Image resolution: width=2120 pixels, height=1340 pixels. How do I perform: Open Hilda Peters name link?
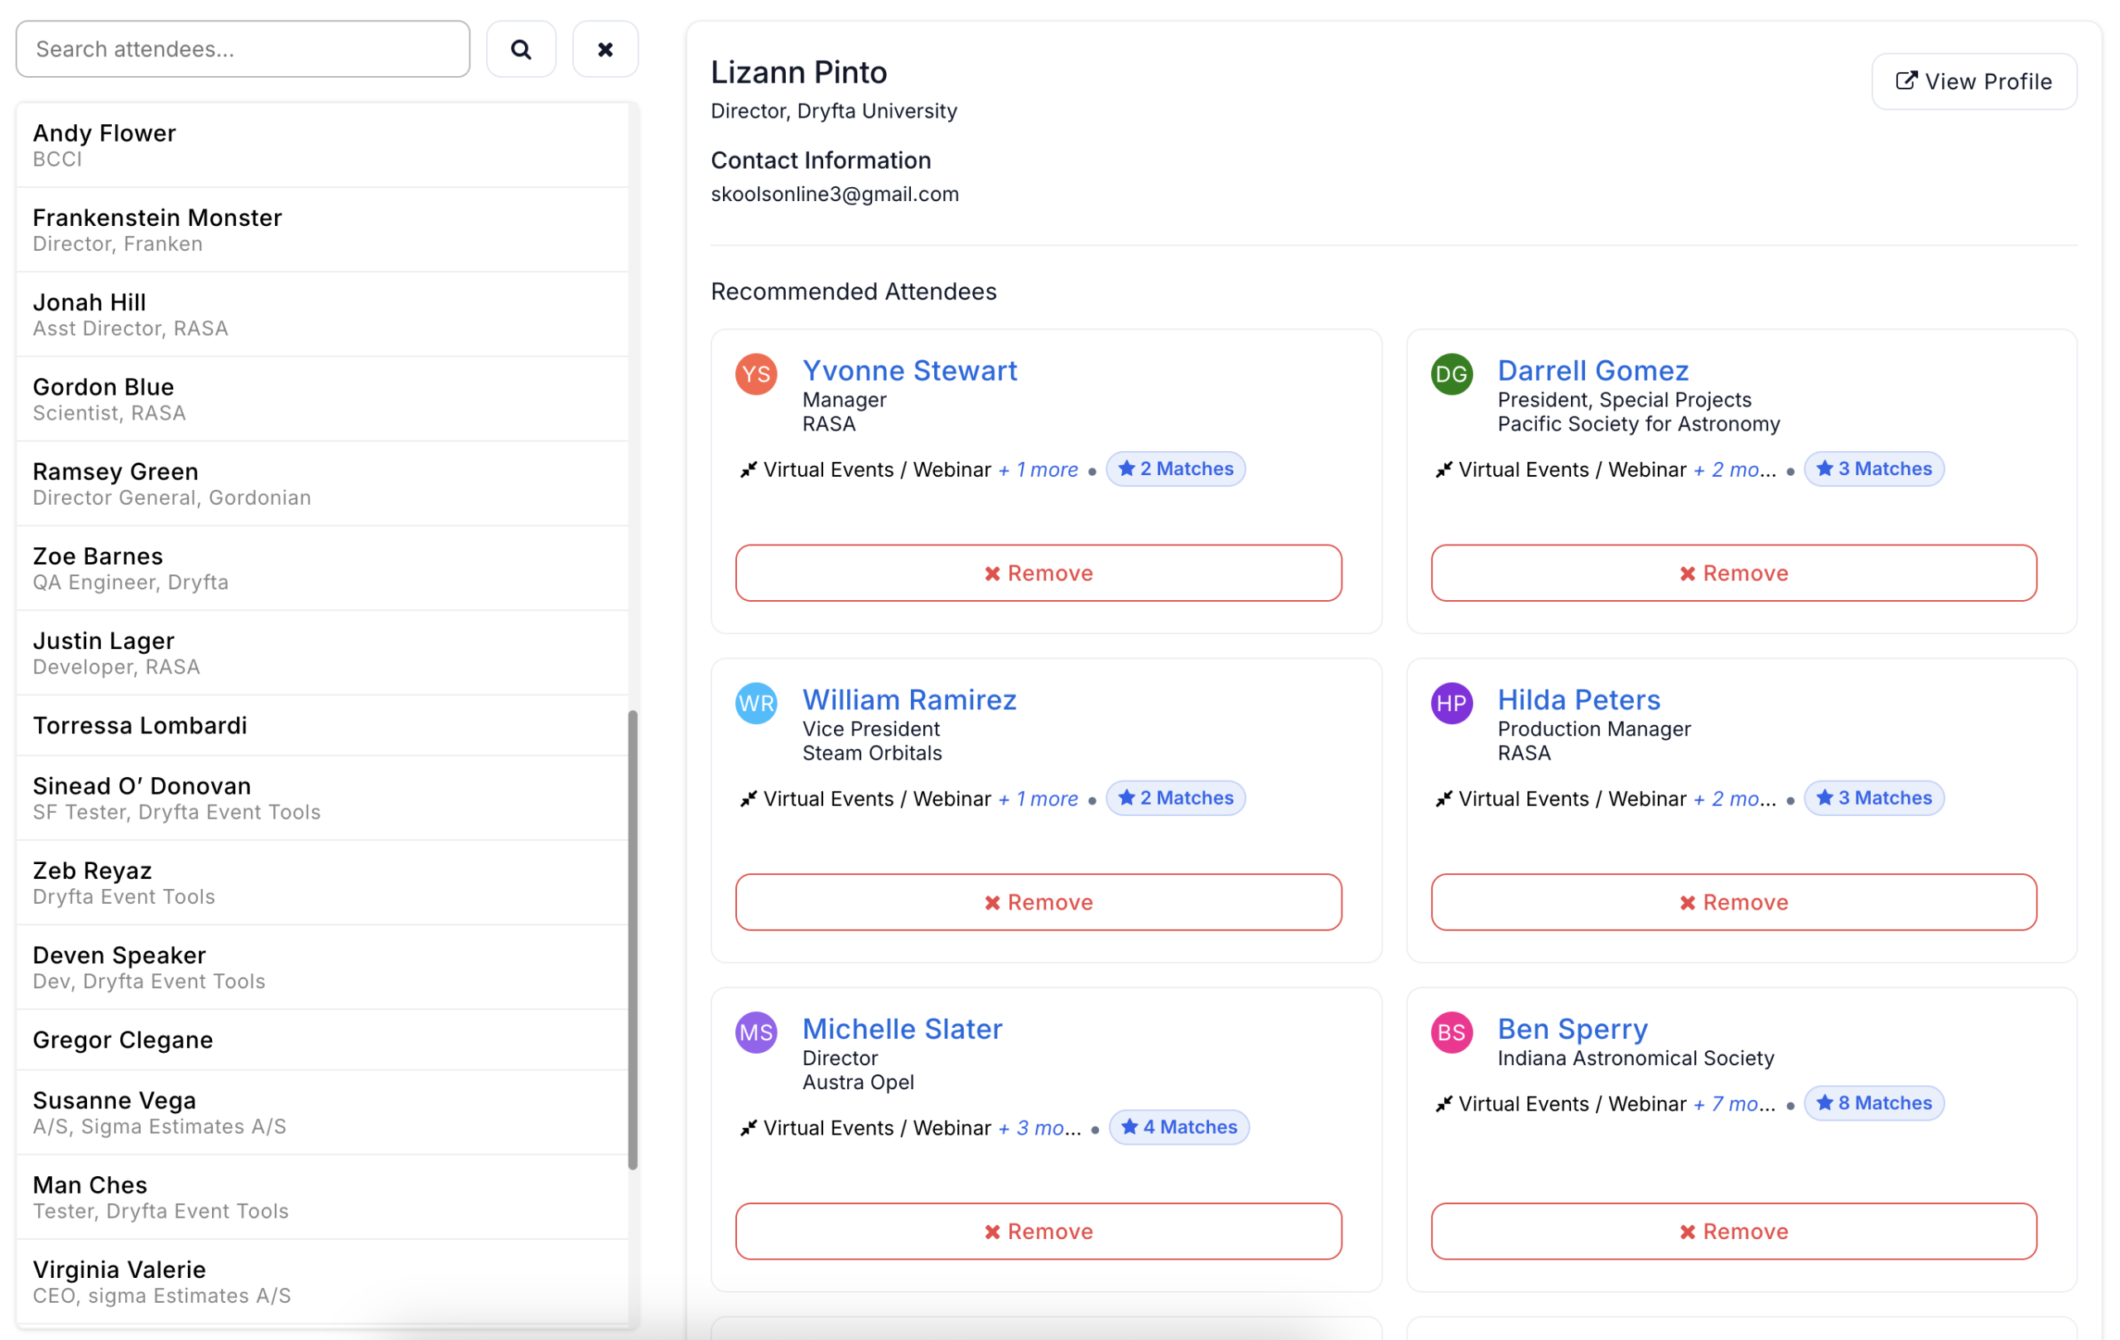coord(1578,699)
